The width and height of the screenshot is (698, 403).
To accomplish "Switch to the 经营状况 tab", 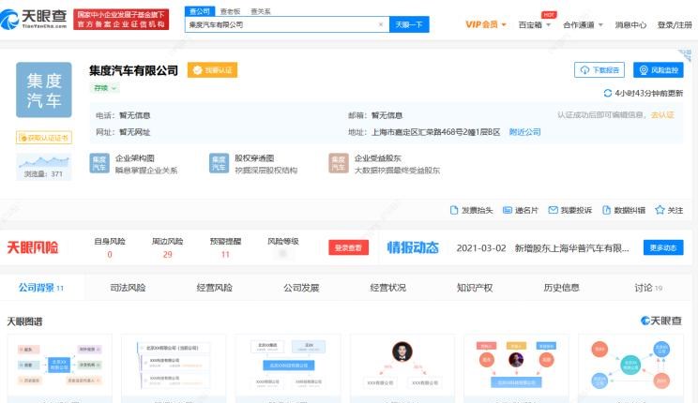I will [x=387, y=288].
